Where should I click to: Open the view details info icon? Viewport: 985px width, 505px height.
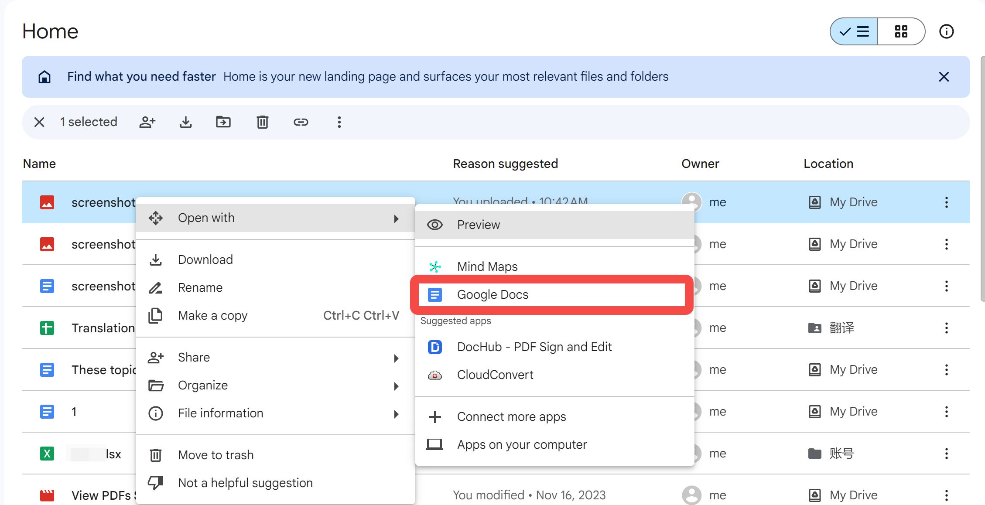click(946, 31)
